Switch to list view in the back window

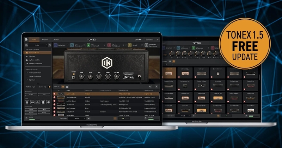click(170, 62)
